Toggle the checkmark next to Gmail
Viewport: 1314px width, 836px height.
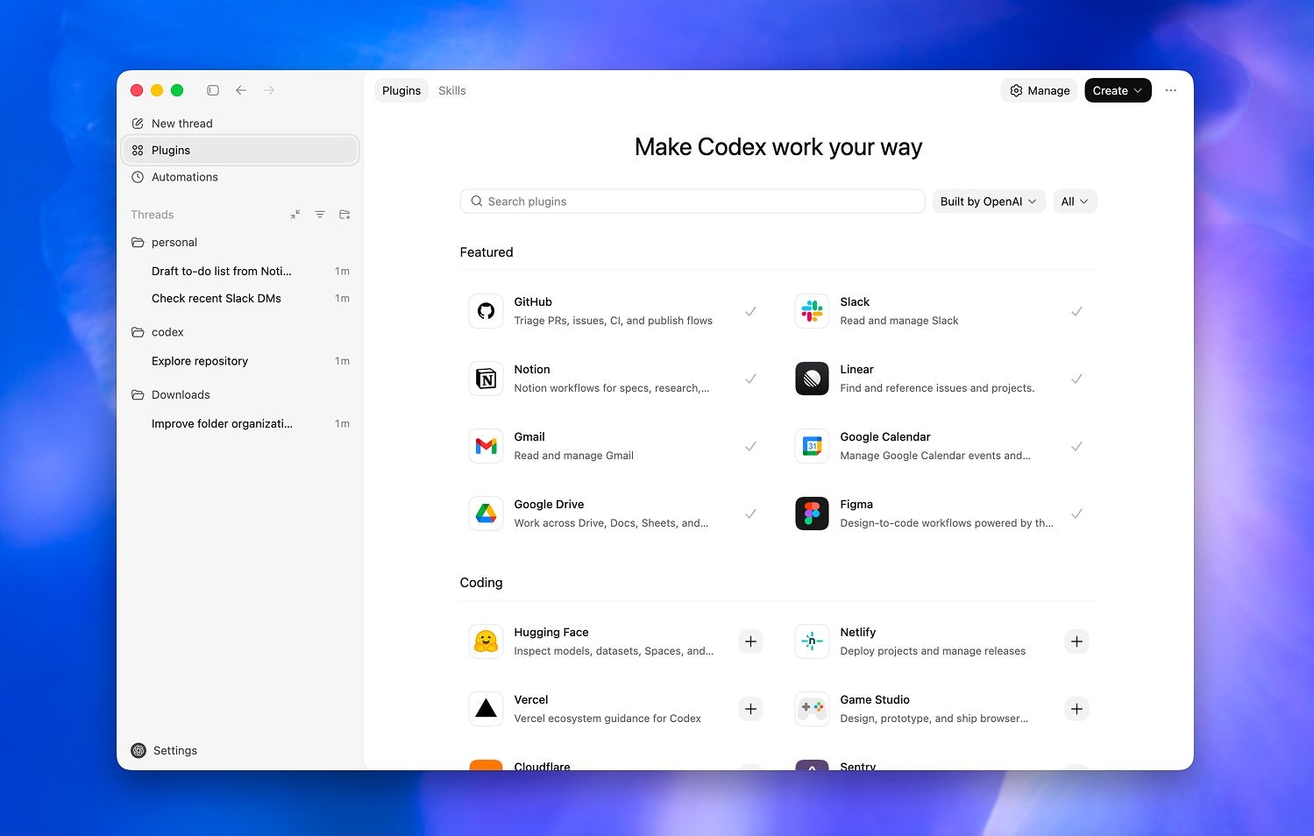(x=750, y=446)
